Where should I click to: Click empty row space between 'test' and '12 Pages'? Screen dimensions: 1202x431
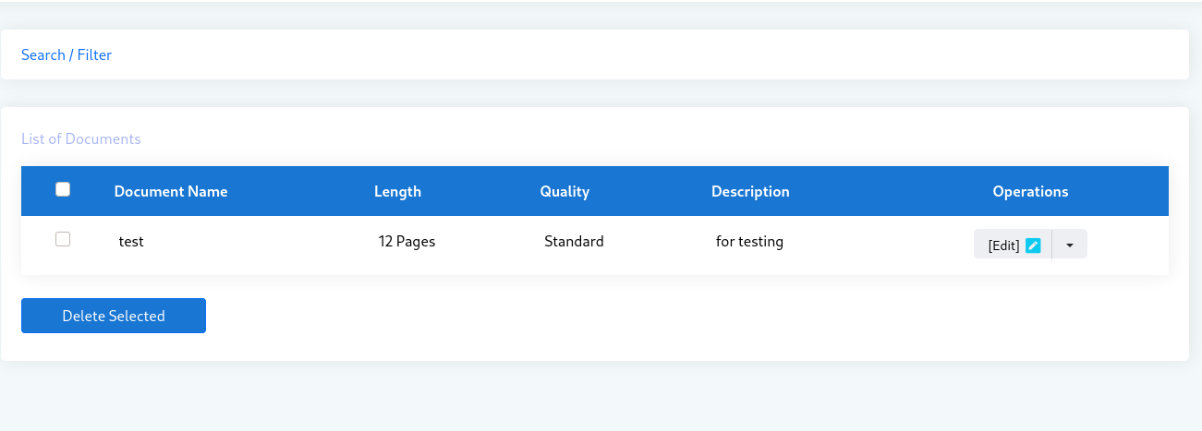tap(259, 242)
